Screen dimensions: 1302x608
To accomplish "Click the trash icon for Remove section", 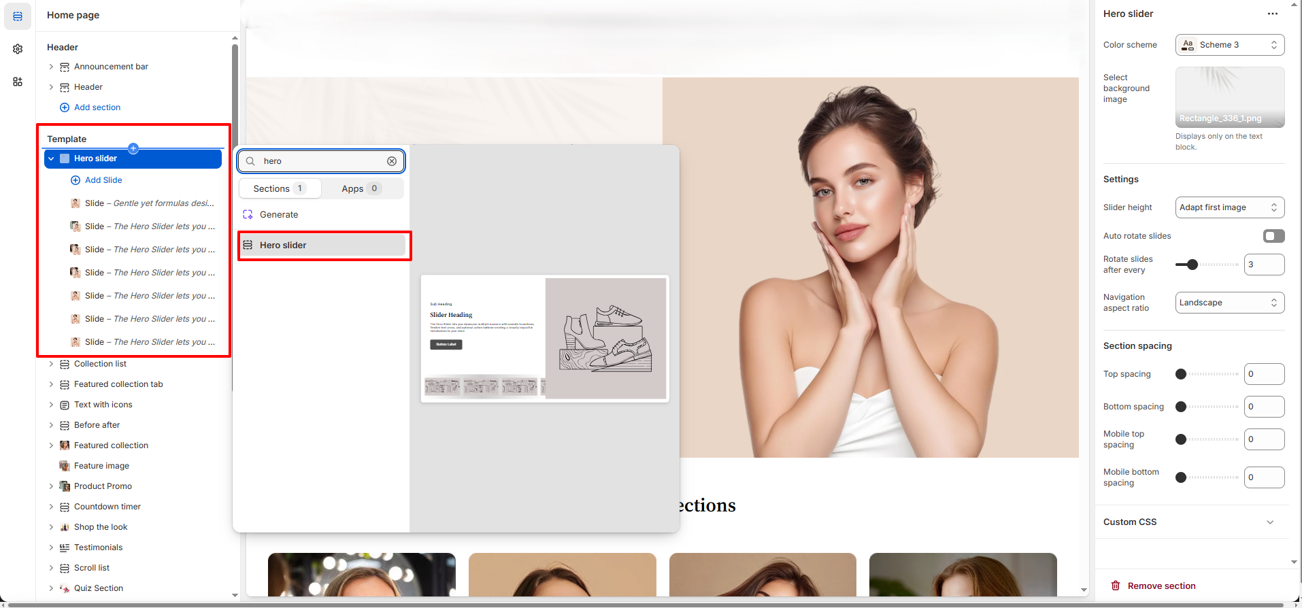I will point(1116,586).
